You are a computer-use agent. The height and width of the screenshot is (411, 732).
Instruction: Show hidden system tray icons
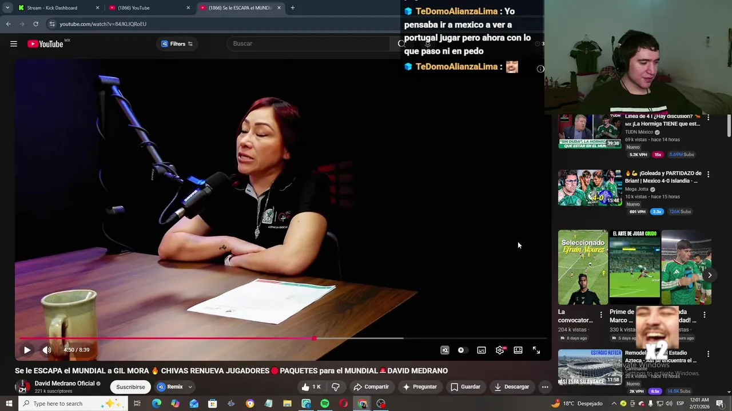[614, 404]
